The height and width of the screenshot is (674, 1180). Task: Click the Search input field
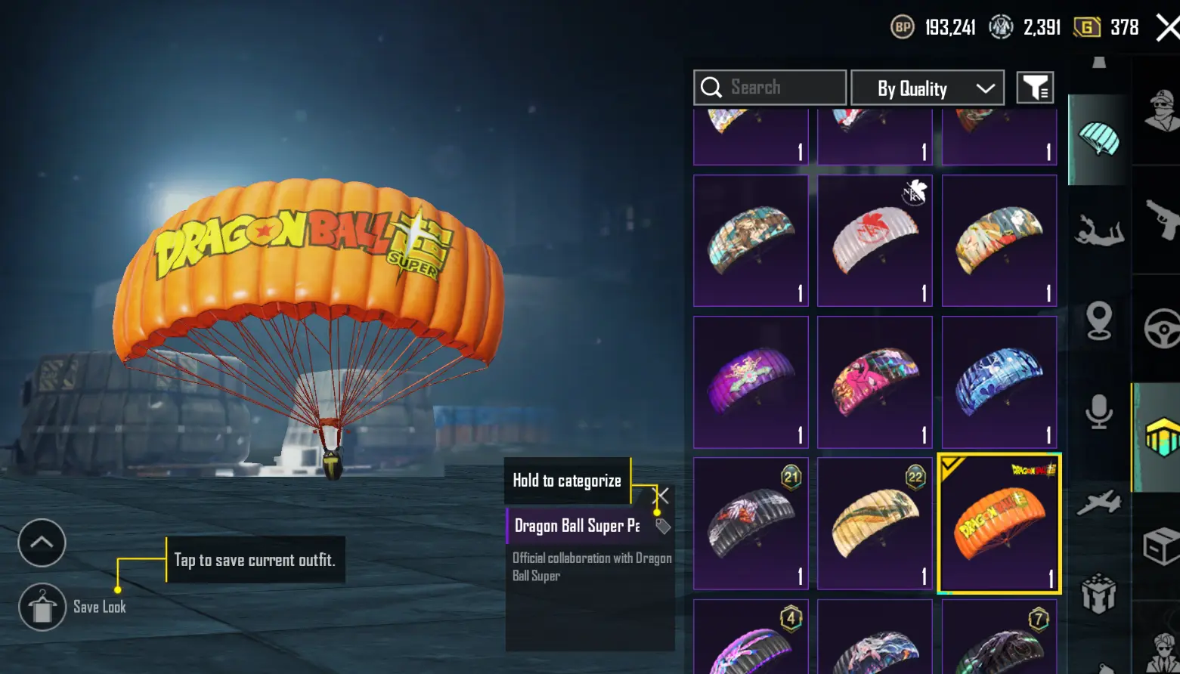(x=770, y=88)
